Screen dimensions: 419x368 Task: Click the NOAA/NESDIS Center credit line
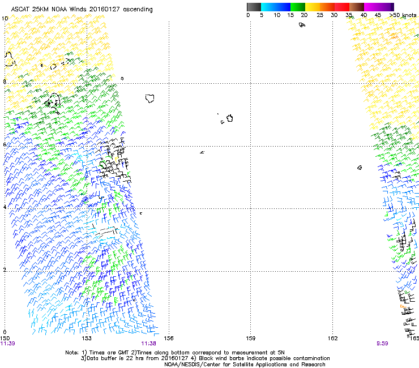click(x=245, y=365)
